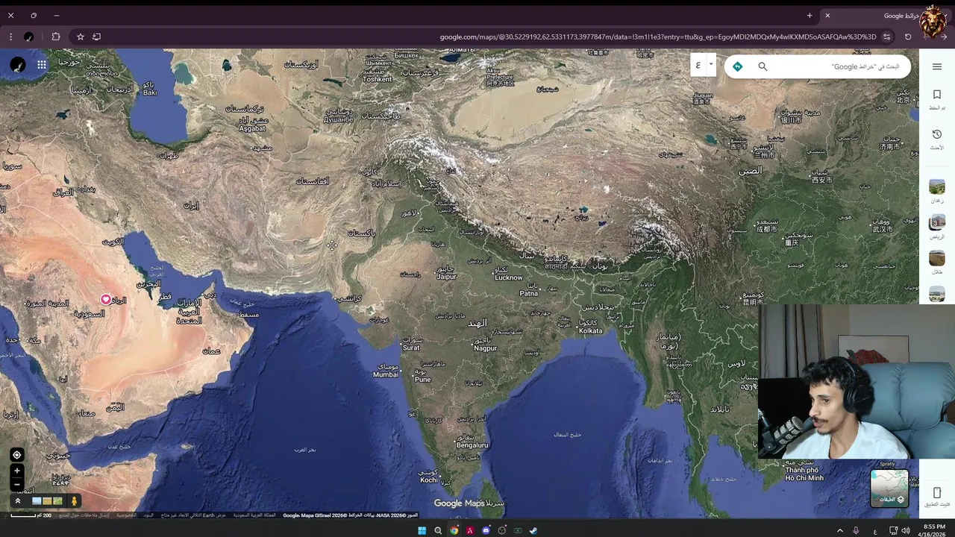Click the Directions diamond icon
The image size is (955, 537).
tap(737, 66)
